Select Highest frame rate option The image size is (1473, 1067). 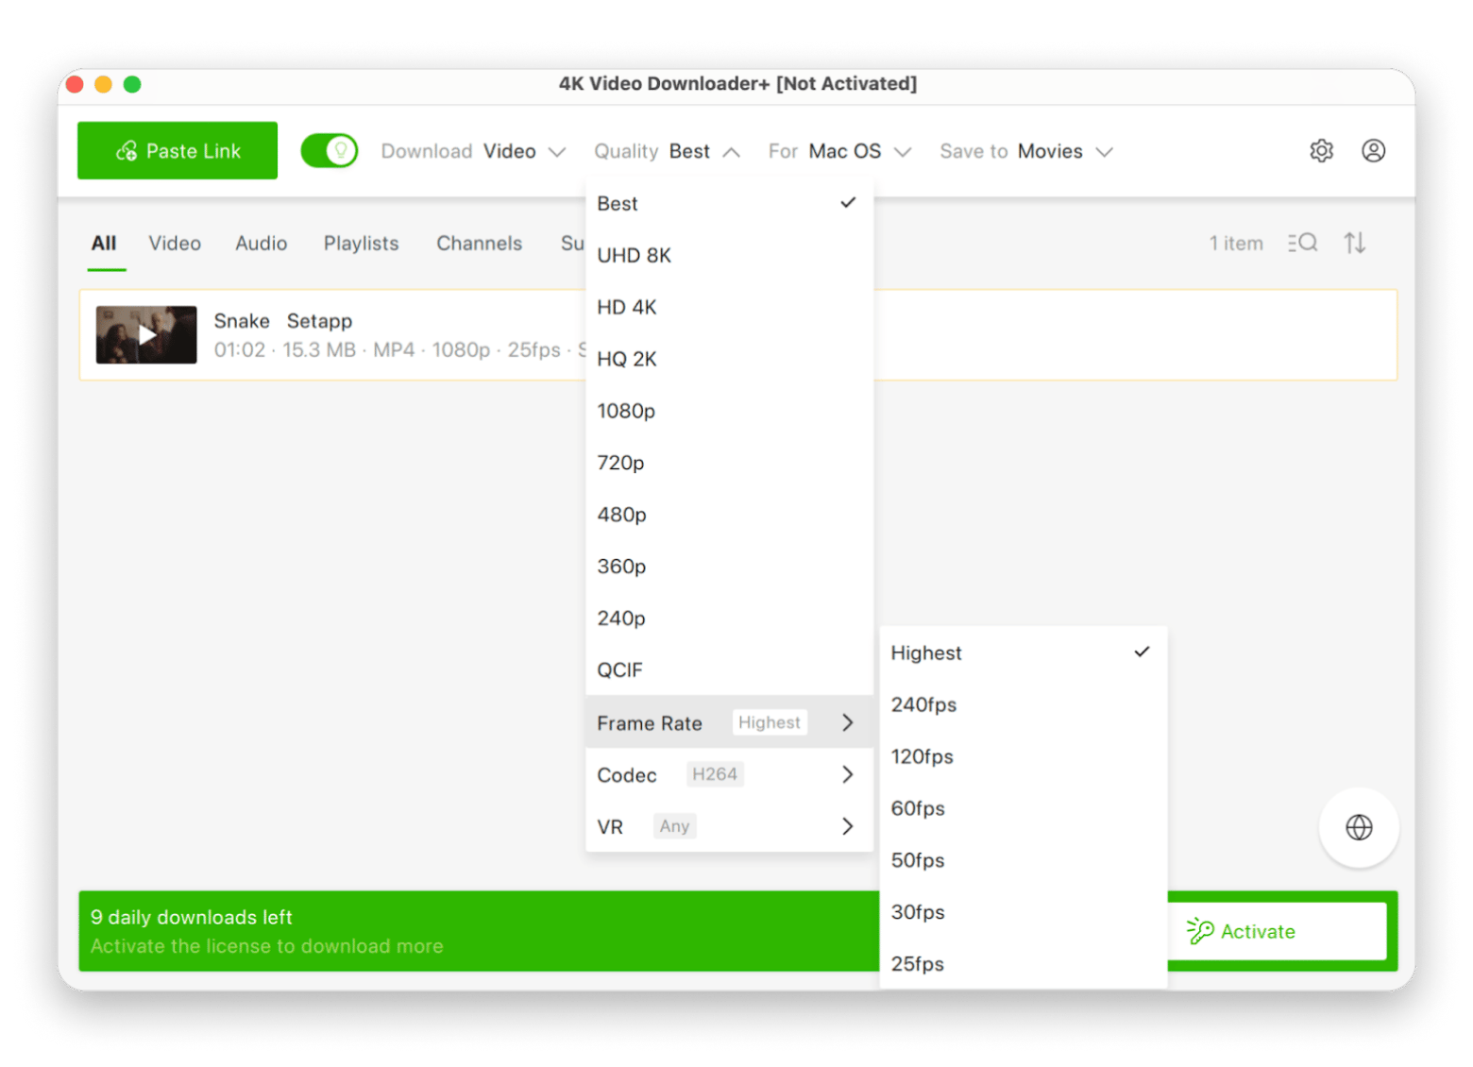click(x=1023, y=652)
